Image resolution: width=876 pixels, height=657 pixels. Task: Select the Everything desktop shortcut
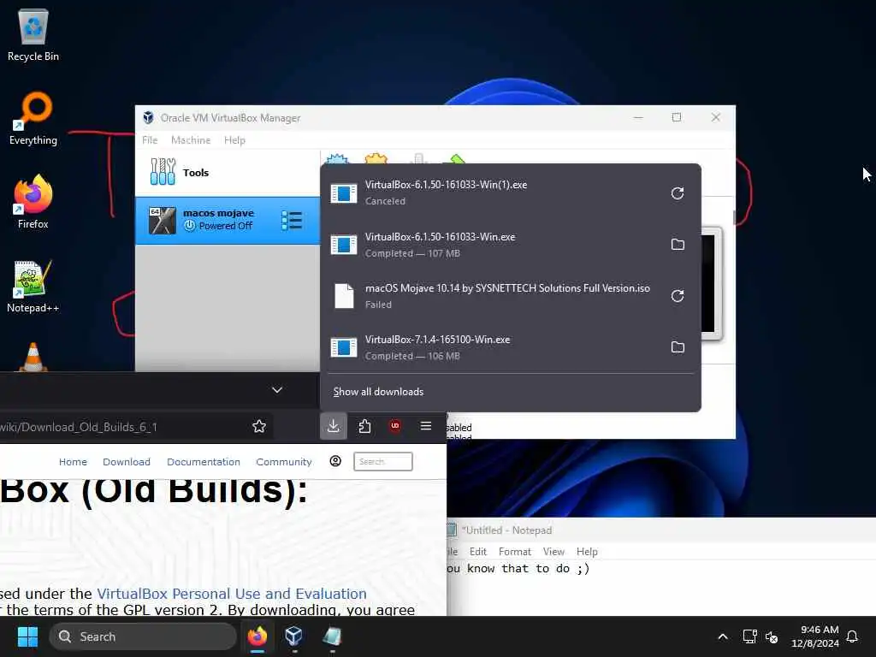click(x=33, y=118)
